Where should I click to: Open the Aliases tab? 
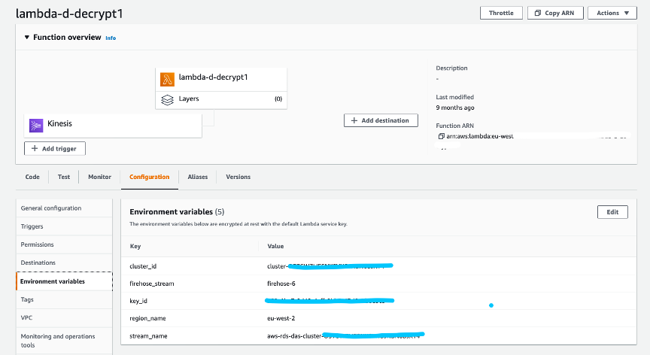(198, 177)
